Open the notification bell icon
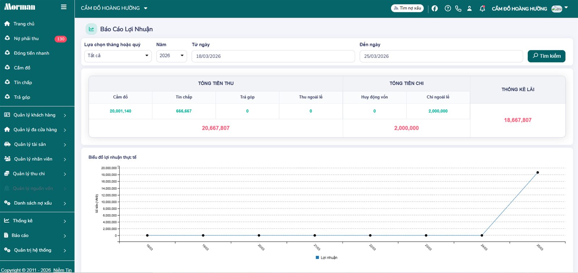The image size is (578, 273). point(482,8)
